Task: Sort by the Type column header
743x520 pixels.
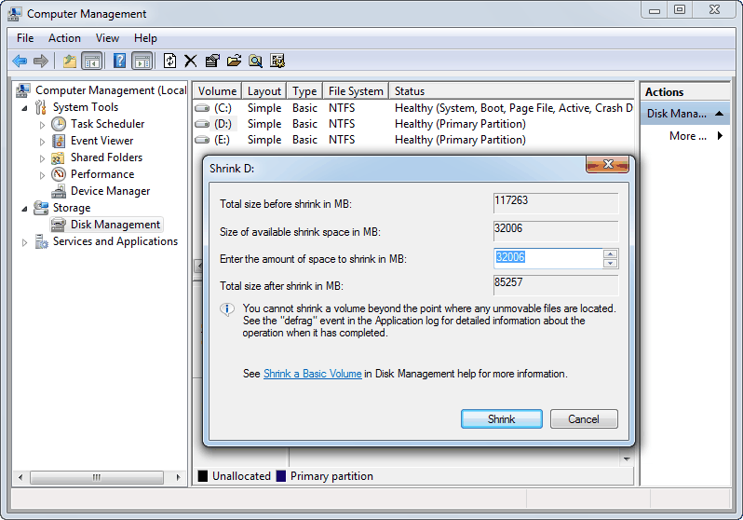Action: tap(304, 91)
